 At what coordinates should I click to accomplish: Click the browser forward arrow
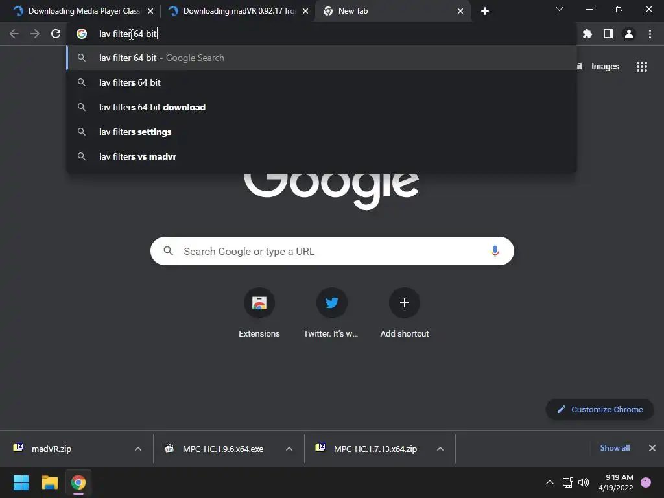click(x=35, y=34)
